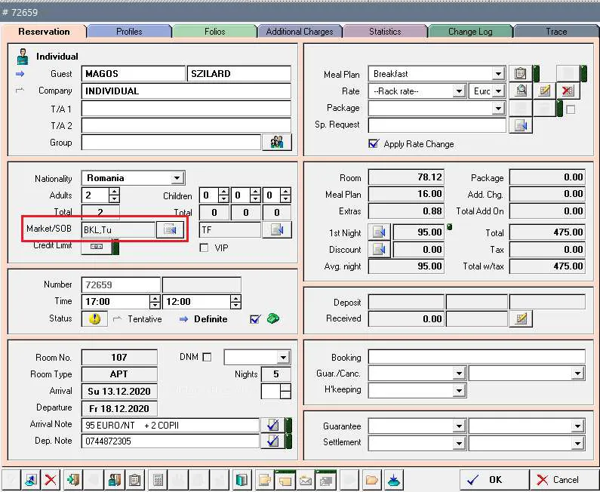600x492 pixels.
Task: Open the Nationality Romania dropdown
Action: click(177, 178)
